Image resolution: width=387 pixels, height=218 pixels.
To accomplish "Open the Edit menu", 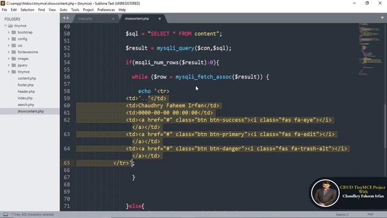I will [13, 10].
